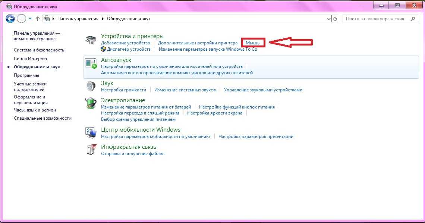Open the AutoPlay (Автозапуск) icon

(x=91, y=63)
